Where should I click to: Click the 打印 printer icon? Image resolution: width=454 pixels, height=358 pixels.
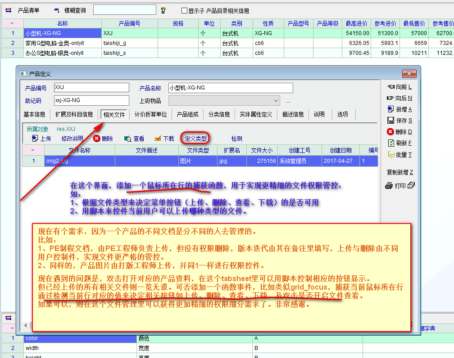[x=390, y=185]
